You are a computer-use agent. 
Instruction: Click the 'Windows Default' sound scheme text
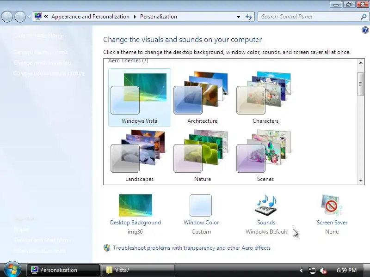[266, 232]
